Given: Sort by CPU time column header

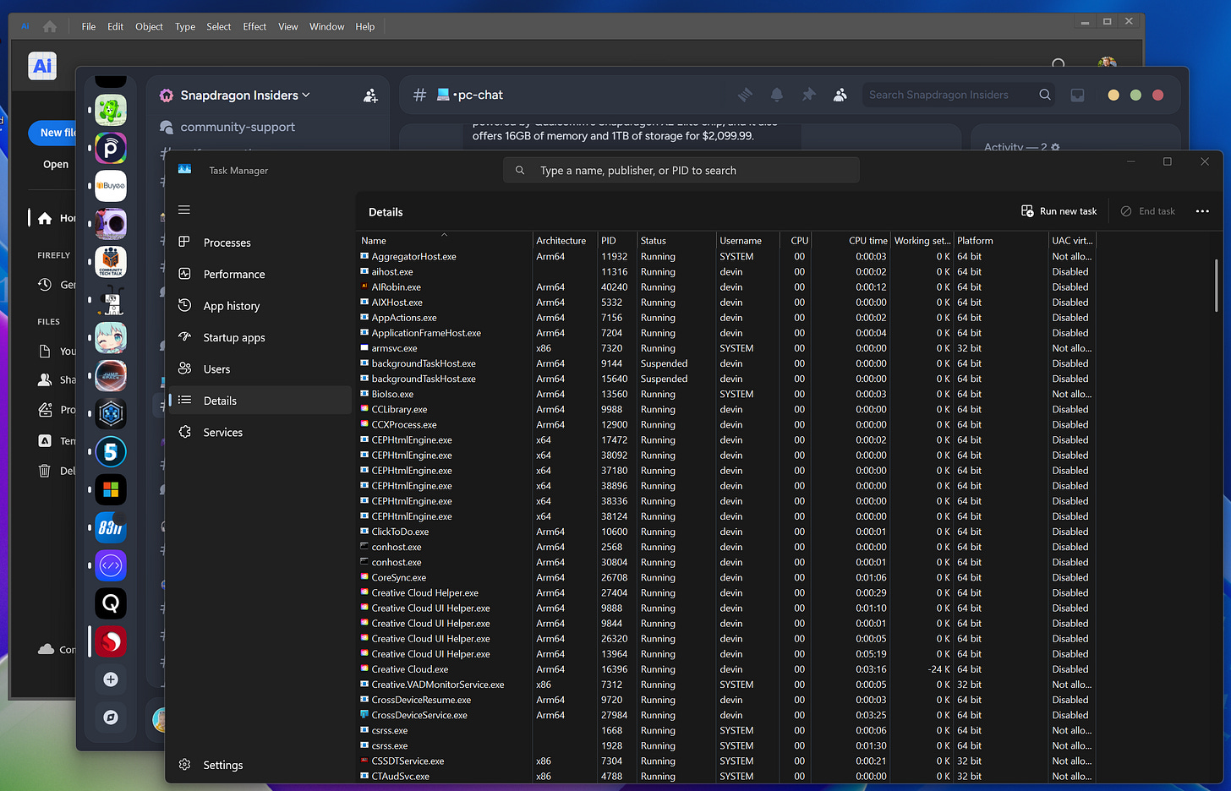Looking at the screenshot, I should coord(852,241).
